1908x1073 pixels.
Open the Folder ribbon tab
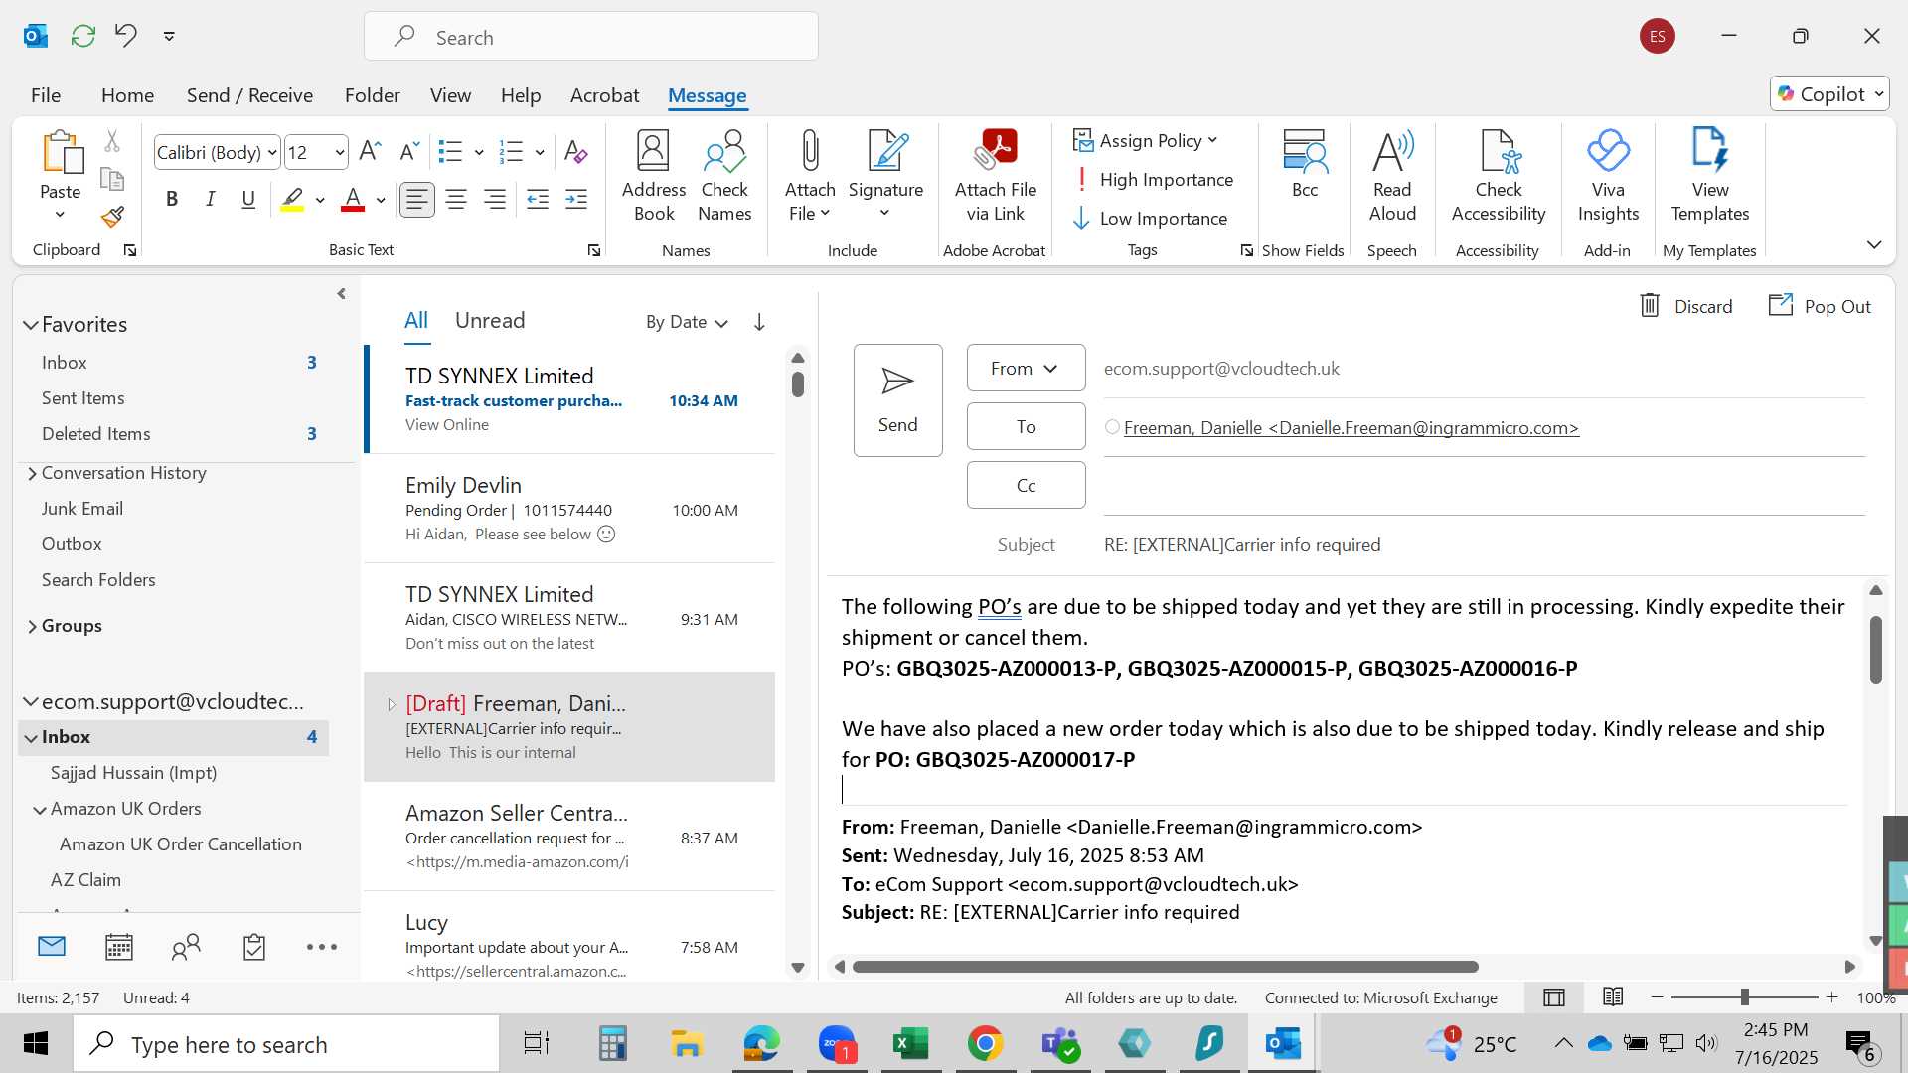[372, 95]
